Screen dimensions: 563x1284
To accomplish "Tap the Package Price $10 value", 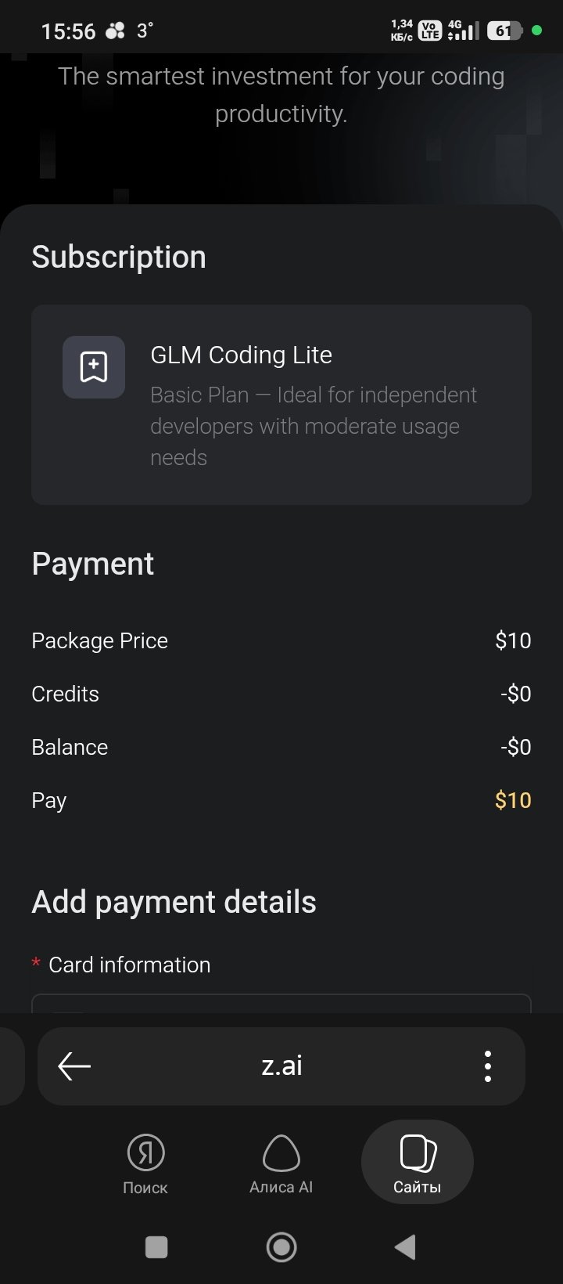I will [x=513, y=640].
